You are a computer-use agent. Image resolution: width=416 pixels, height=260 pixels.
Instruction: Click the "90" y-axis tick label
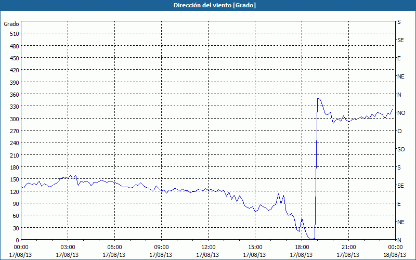point(16,204)
